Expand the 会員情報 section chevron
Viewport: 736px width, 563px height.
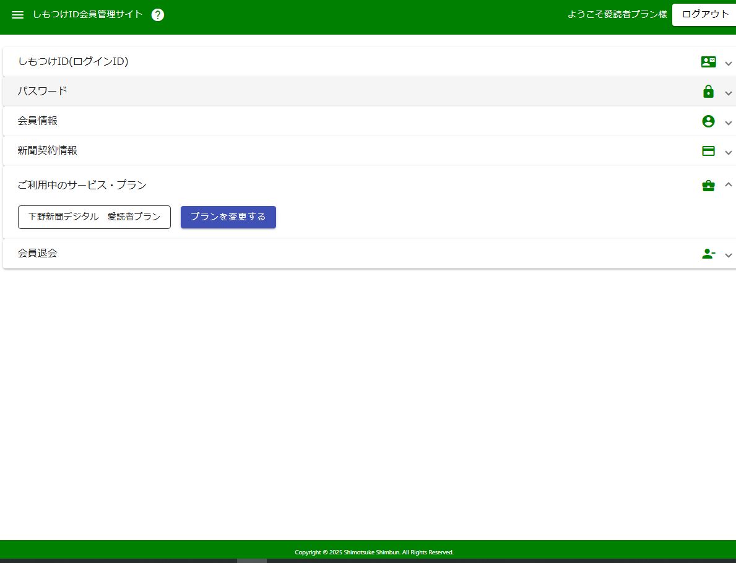729,123
